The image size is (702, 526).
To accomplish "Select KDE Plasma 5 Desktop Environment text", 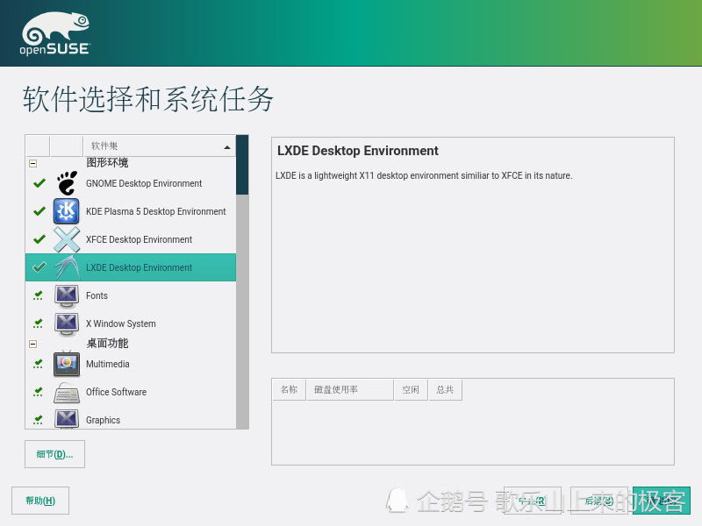I will 156,211.
